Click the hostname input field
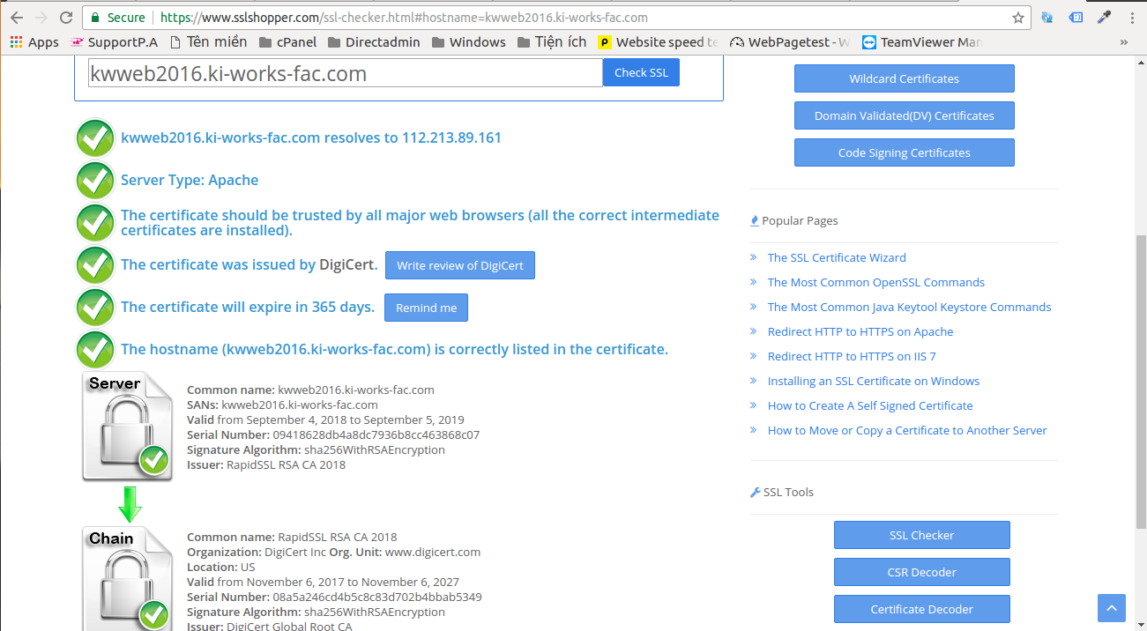The height and width of the screenshot is (631, 1147). point(345,73)
